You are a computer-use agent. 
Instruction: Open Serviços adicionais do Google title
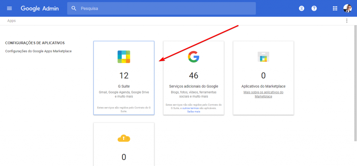click(x=193, y=86)
